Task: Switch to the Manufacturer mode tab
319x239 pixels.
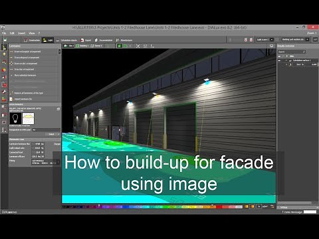Action: click(124, 40)
